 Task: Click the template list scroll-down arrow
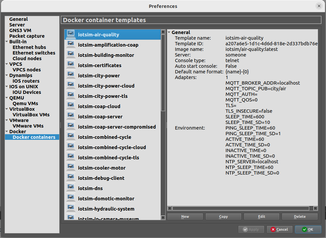click(163, 218)
